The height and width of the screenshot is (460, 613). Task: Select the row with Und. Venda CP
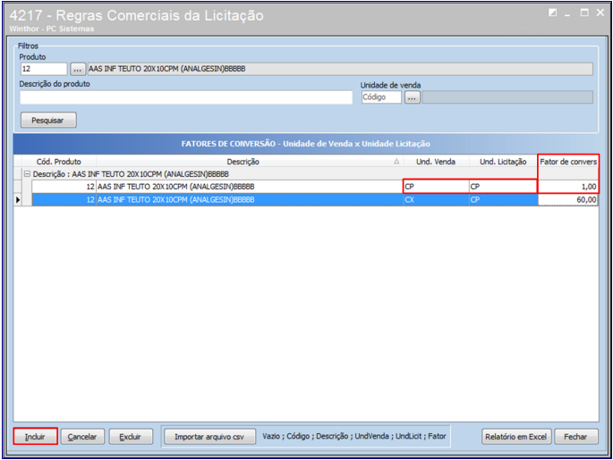315,187
